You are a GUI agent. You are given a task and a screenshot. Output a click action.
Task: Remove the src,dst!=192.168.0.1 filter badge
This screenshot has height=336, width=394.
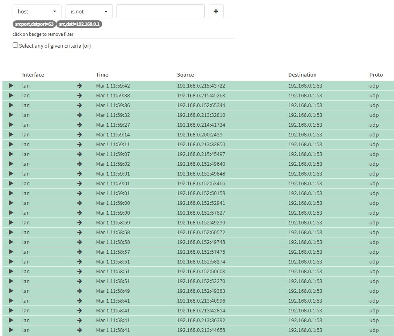(x=80, y=24)
